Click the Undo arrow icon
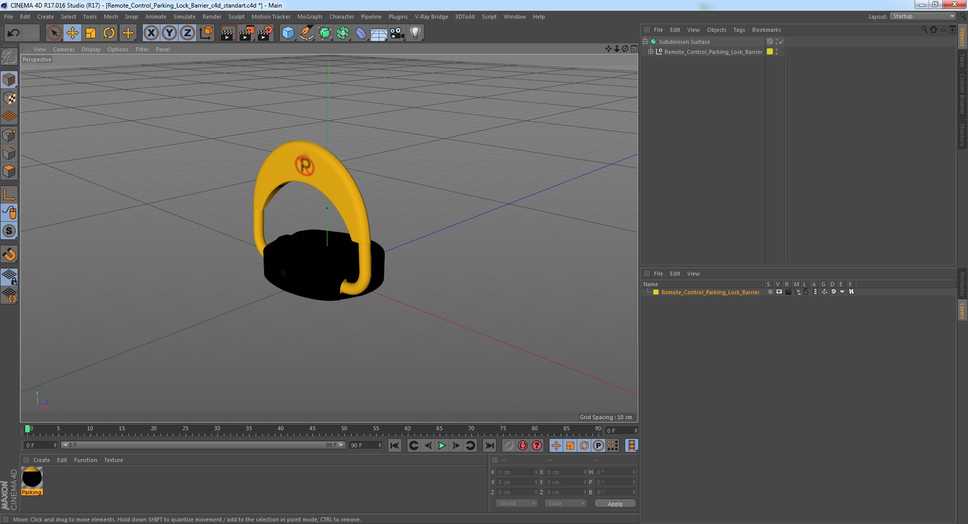968x524 pixels. click(x=14, y=33)
